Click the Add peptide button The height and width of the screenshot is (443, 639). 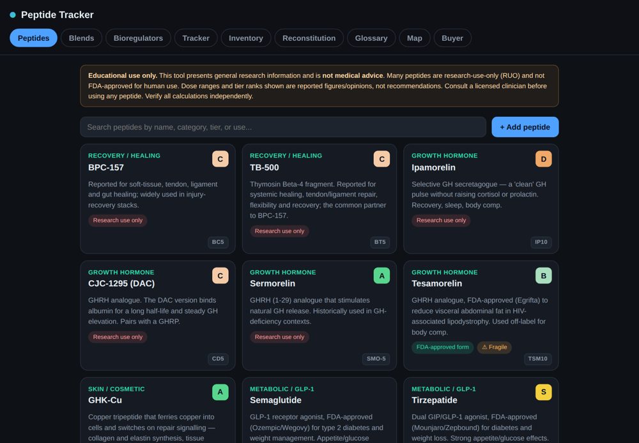(x=525, y=127)
